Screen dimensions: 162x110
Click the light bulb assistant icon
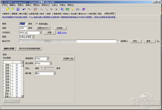point(73,9)
